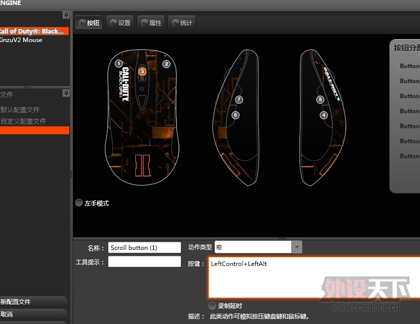Select side button marker 7
The height and width of the screenshot is (324, 420).
(x=239, y=100)
